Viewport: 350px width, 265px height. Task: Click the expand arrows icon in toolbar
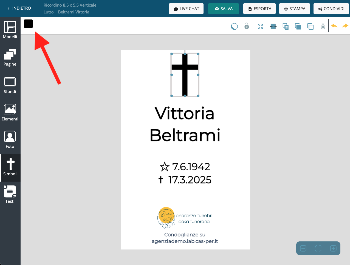click(260, 26)
